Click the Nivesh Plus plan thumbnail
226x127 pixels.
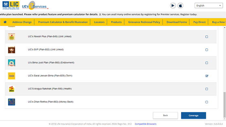point(12,37)
